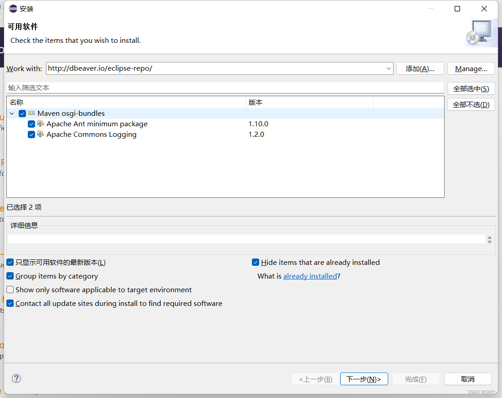
Task: Click the Eclipse logo in the title bar
Action: [x=13, y=8]
